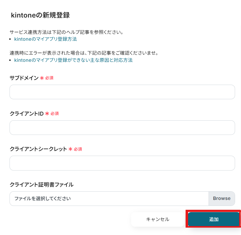The image size is (241, 235).
Task: Click the 連携時にエラー notice text
Action: coord(84,53)
